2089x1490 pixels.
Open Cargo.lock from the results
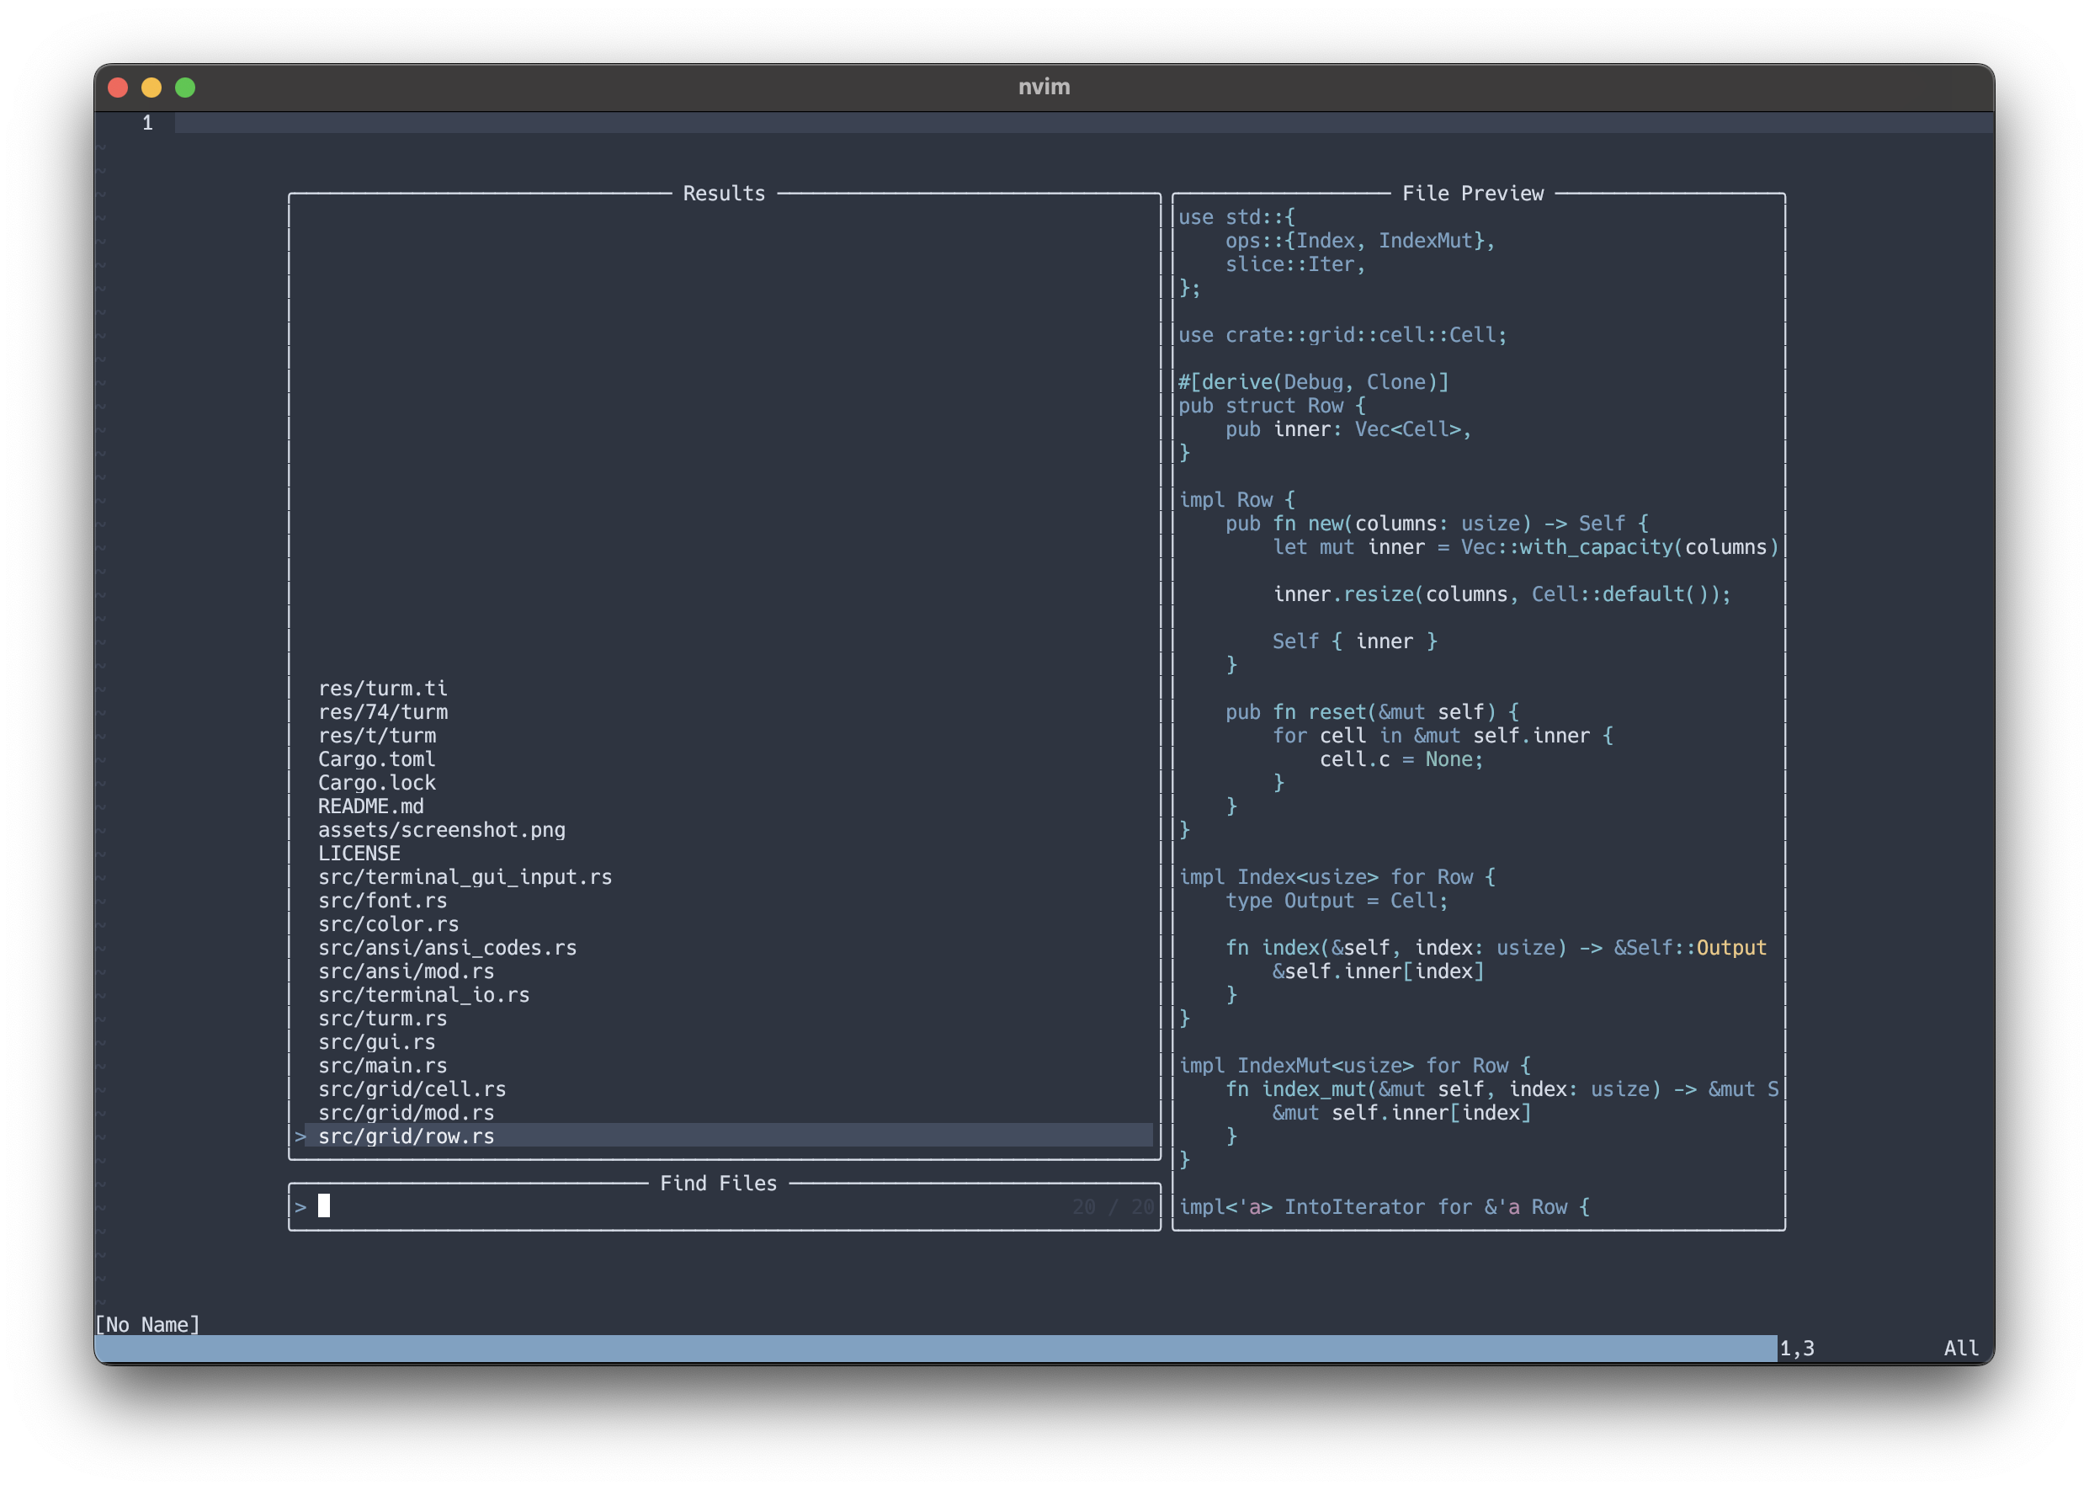coord(377,783)
